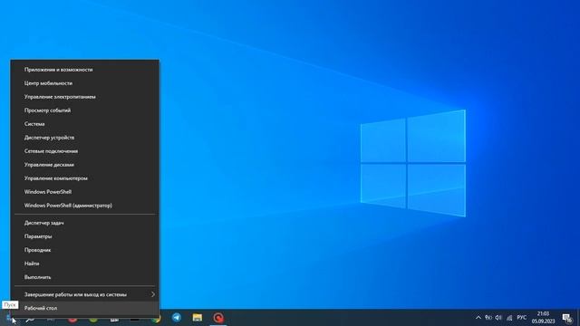The height and width of the screenshot is (326, 580).
Task: Open Параметры from the menu
Action: pyautogui.click(x=84, y=236)
